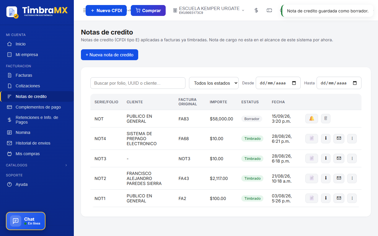Screen dimensions: 378x236
Task: Open the document icon for NOT1
Action: click(x=312, y=198)
